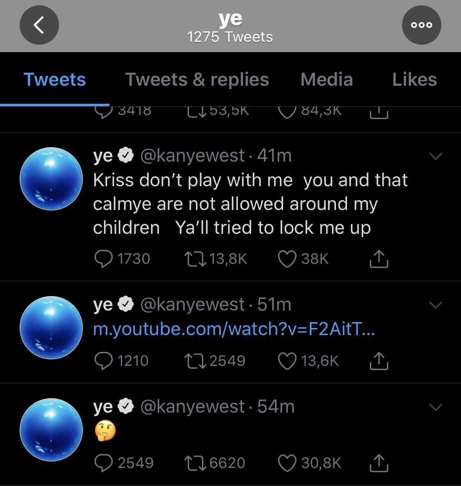Retweet the tweet with 13,8K retweets
The width and height of the screenshot is (461, 486).
[x=195, y=259]
